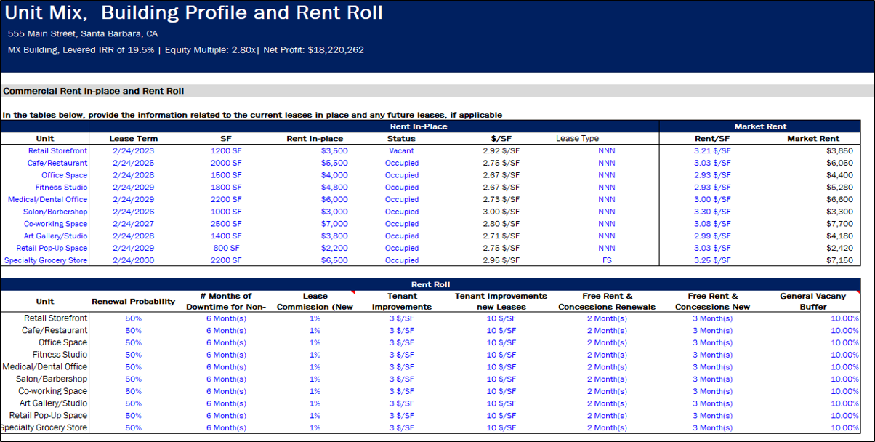Image resolution: width=875 pixels, height=442 pixels.
Task: Select the FS Lease Type for Specialty Grocery Store
Action: click(607, 260)
